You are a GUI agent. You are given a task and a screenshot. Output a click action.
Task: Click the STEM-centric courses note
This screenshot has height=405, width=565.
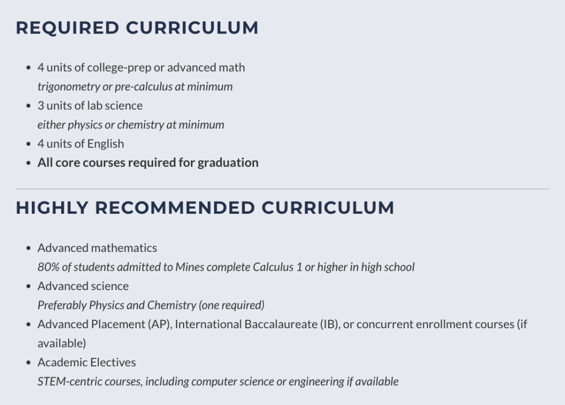pos(218,381)
